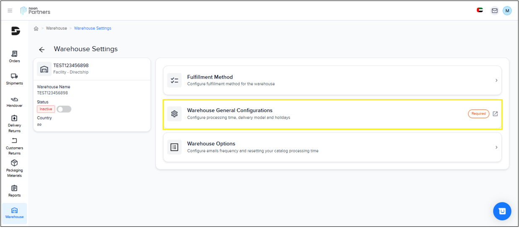The width and height of the screenshot is (519, 228).
Task: Go to Orders in sidebar
Action: pos(14,56)
